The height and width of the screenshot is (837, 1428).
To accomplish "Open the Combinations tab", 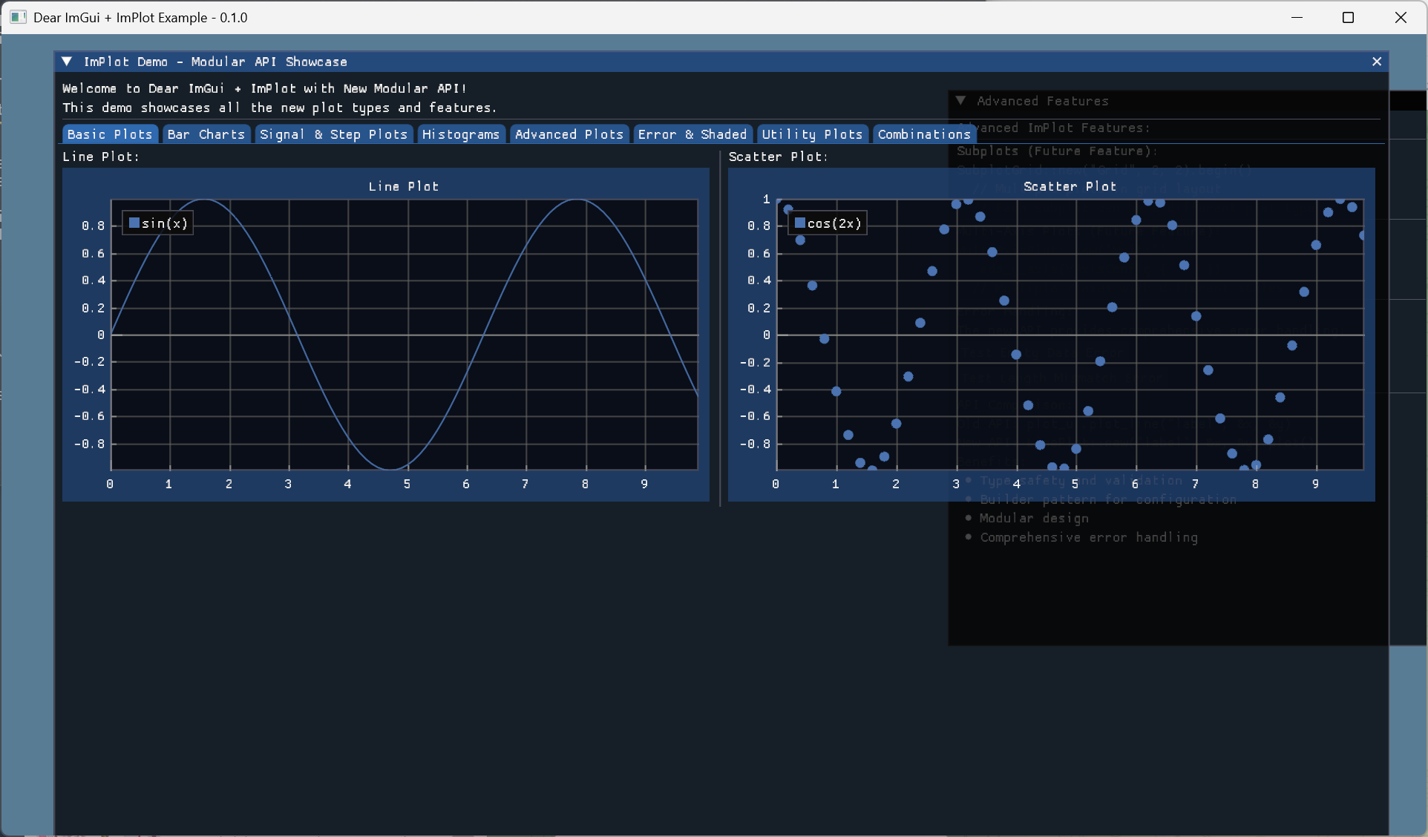I will tap(924, 134).
